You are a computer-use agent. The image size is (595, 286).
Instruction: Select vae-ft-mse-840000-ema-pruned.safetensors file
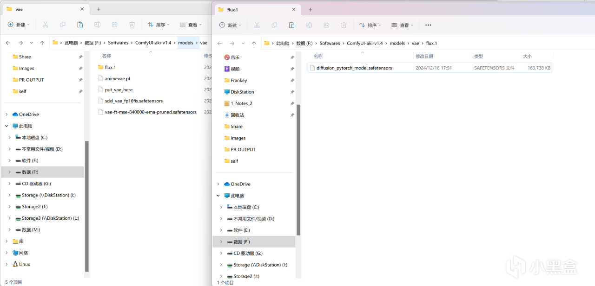coord(151,112)
